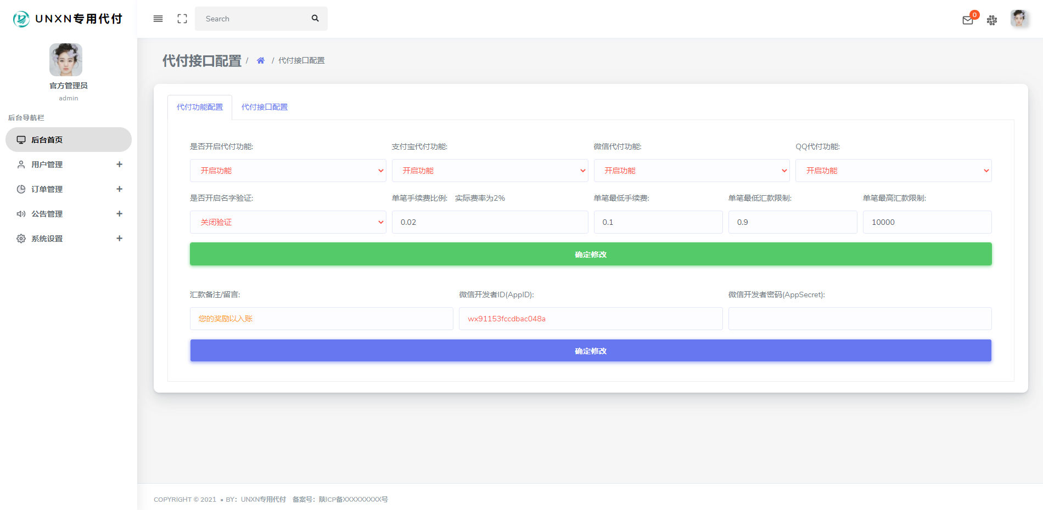Click the search magnifier icon
The height and width of the screenshot is (510, 1043).
tap(315, 19)
